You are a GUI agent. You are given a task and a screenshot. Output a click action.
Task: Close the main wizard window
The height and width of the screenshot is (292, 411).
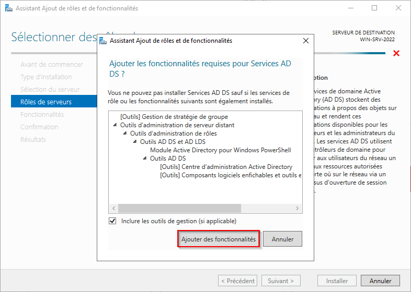coord(398,8)
